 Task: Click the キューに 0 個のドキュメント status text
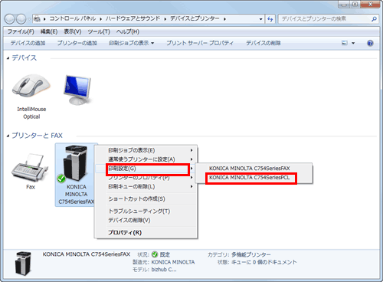pyautogui.click(x=264, y=262)
